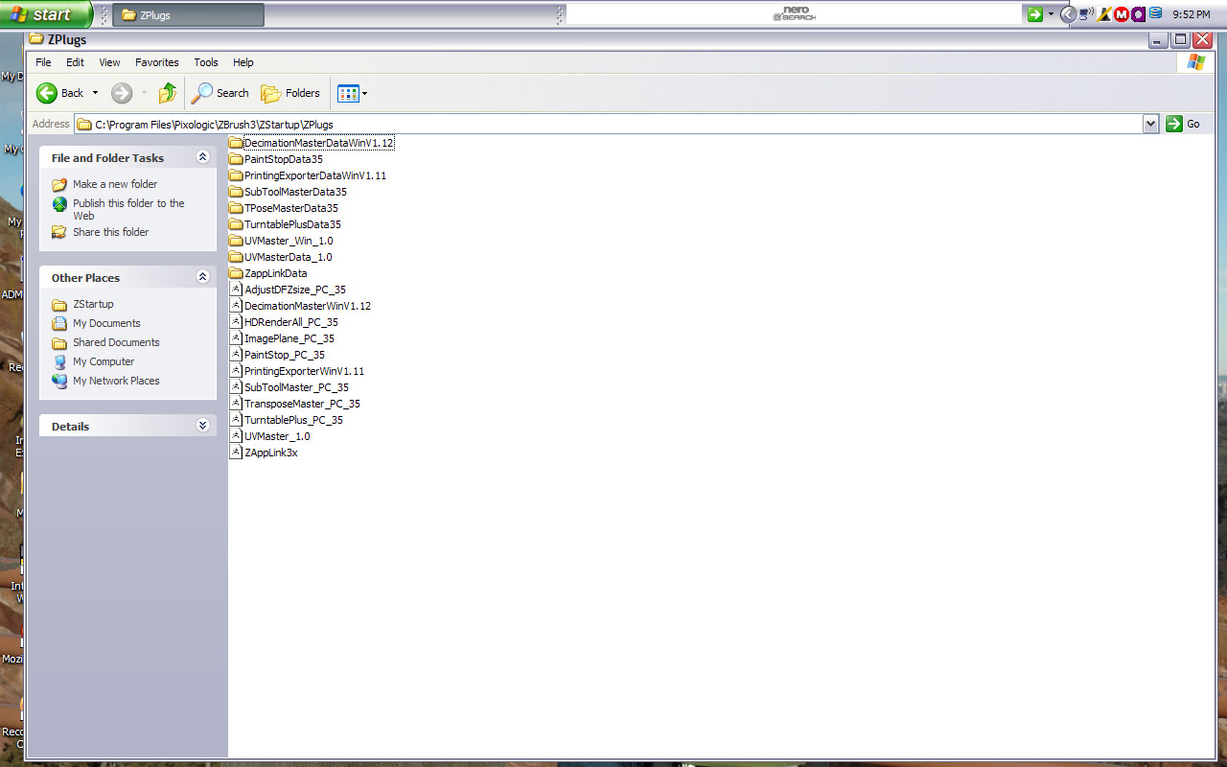The image size is (1227, 767).
Task: Select UVMasterData_1.0 folder icon
Action: 236,257
